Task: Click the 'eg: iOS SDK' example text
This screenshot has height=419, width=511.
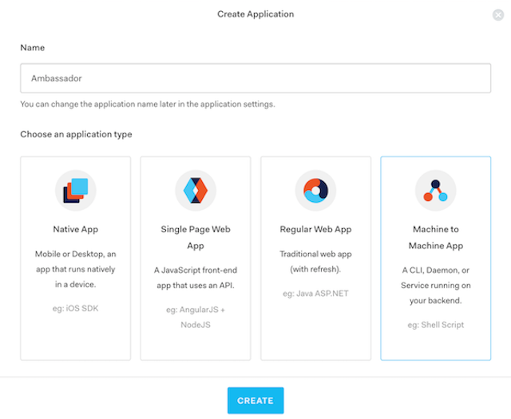Action: tap(76, 309)
